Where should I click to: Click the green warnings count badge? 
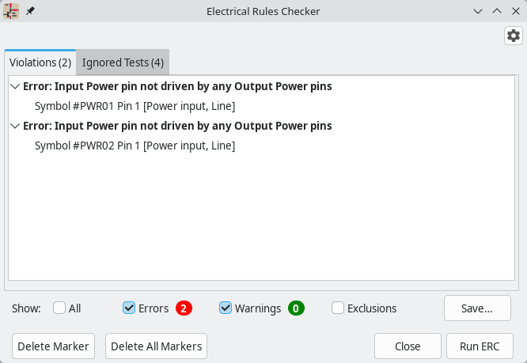(x=296, y=308)
